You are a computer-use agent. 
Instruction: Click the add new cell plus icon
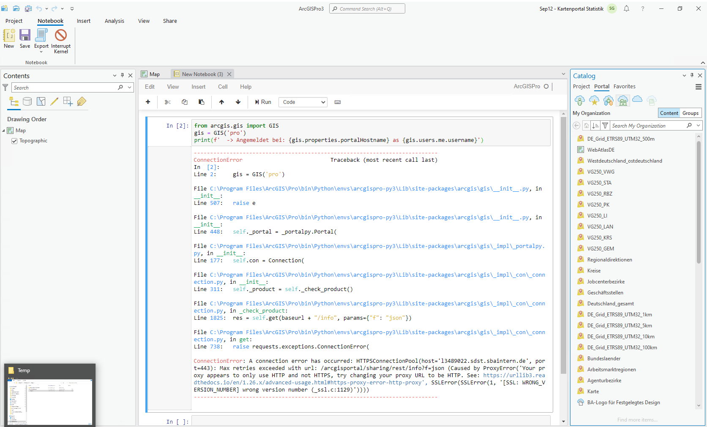coord(147,102)
